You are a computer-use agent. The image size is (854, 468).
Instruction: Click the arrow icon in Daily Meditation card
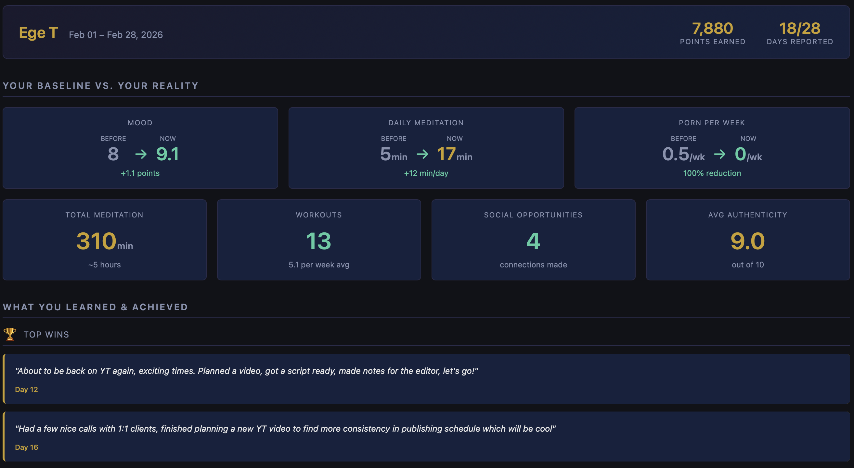(422, 154)
